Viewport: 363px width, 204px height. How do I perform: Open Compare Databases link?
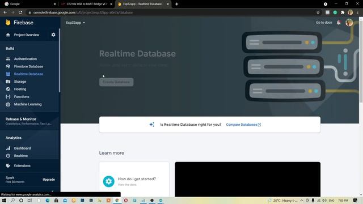(243, 125)
